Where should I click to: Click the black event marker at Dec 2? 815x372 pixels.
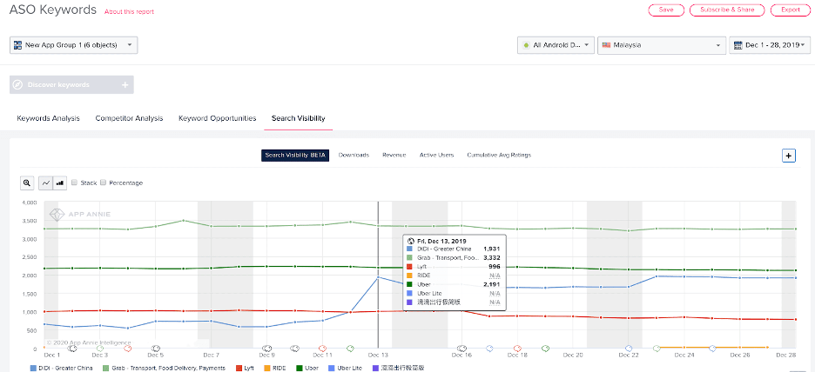tap(73, 349)
